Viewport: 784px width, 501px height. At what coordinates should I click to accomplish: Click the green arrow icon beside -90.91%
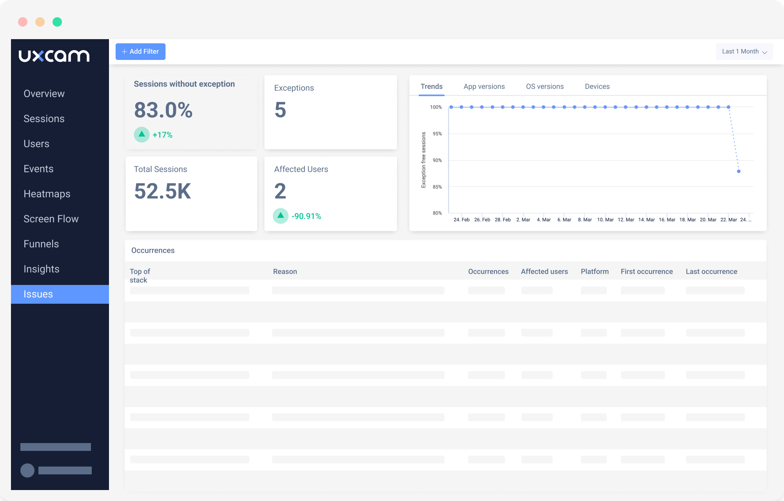(x=281, y=216)
